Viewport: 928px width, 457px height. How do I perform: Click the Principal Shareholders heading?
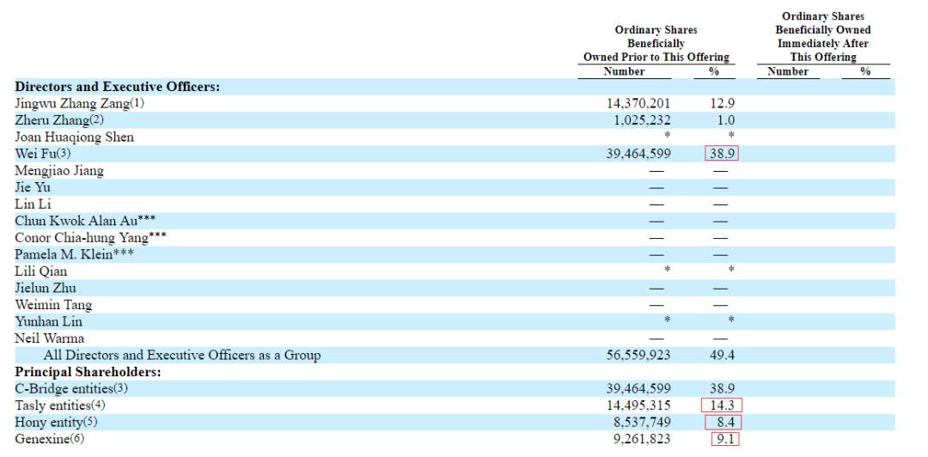click(89, 372)
